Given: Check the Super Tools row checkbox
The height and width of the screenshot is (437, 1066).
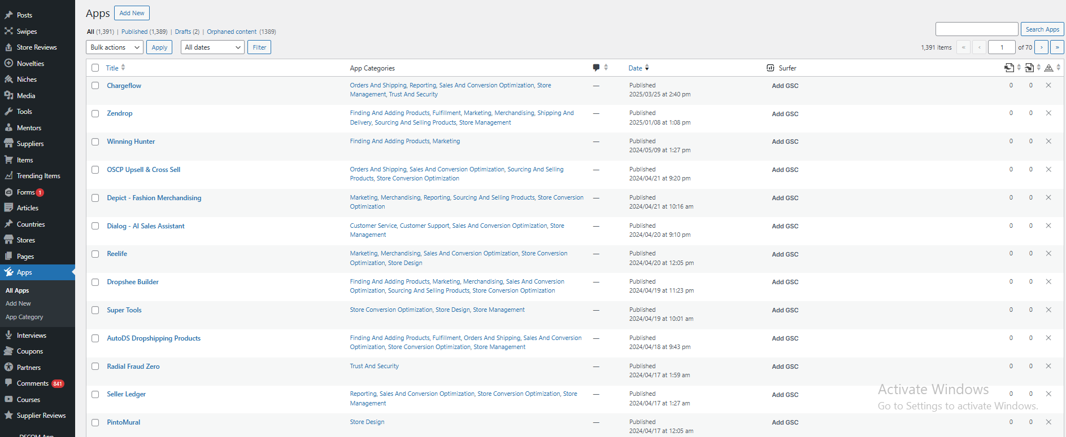Looking at the screenshot, I should [95, 310].
